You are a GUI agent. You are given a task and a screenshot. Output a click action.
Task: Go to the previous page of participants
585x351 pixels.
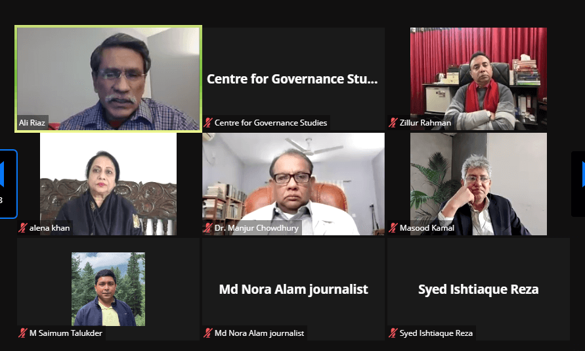[7, 183]
